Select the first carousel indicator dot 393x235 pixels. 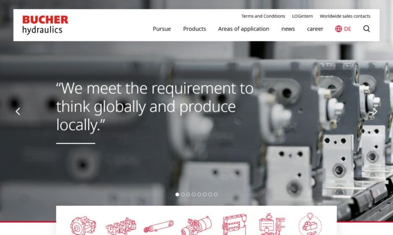[177, 195]
